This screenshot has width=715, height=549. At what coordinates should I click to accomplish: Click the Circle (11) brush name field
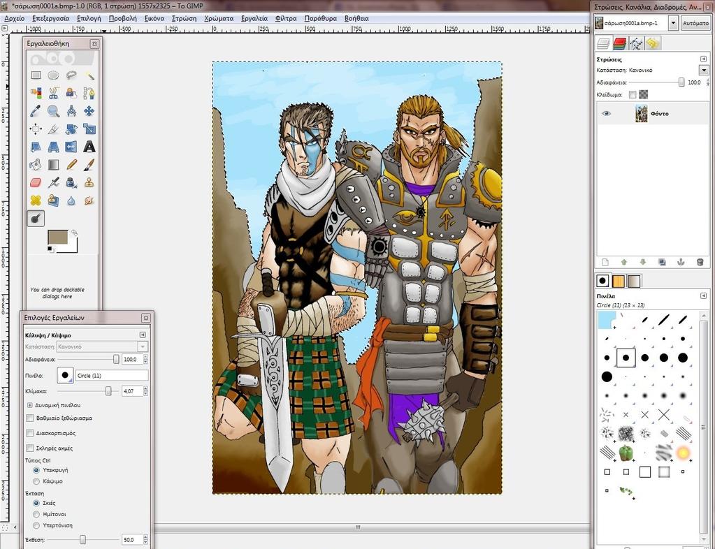pos(112,375)
